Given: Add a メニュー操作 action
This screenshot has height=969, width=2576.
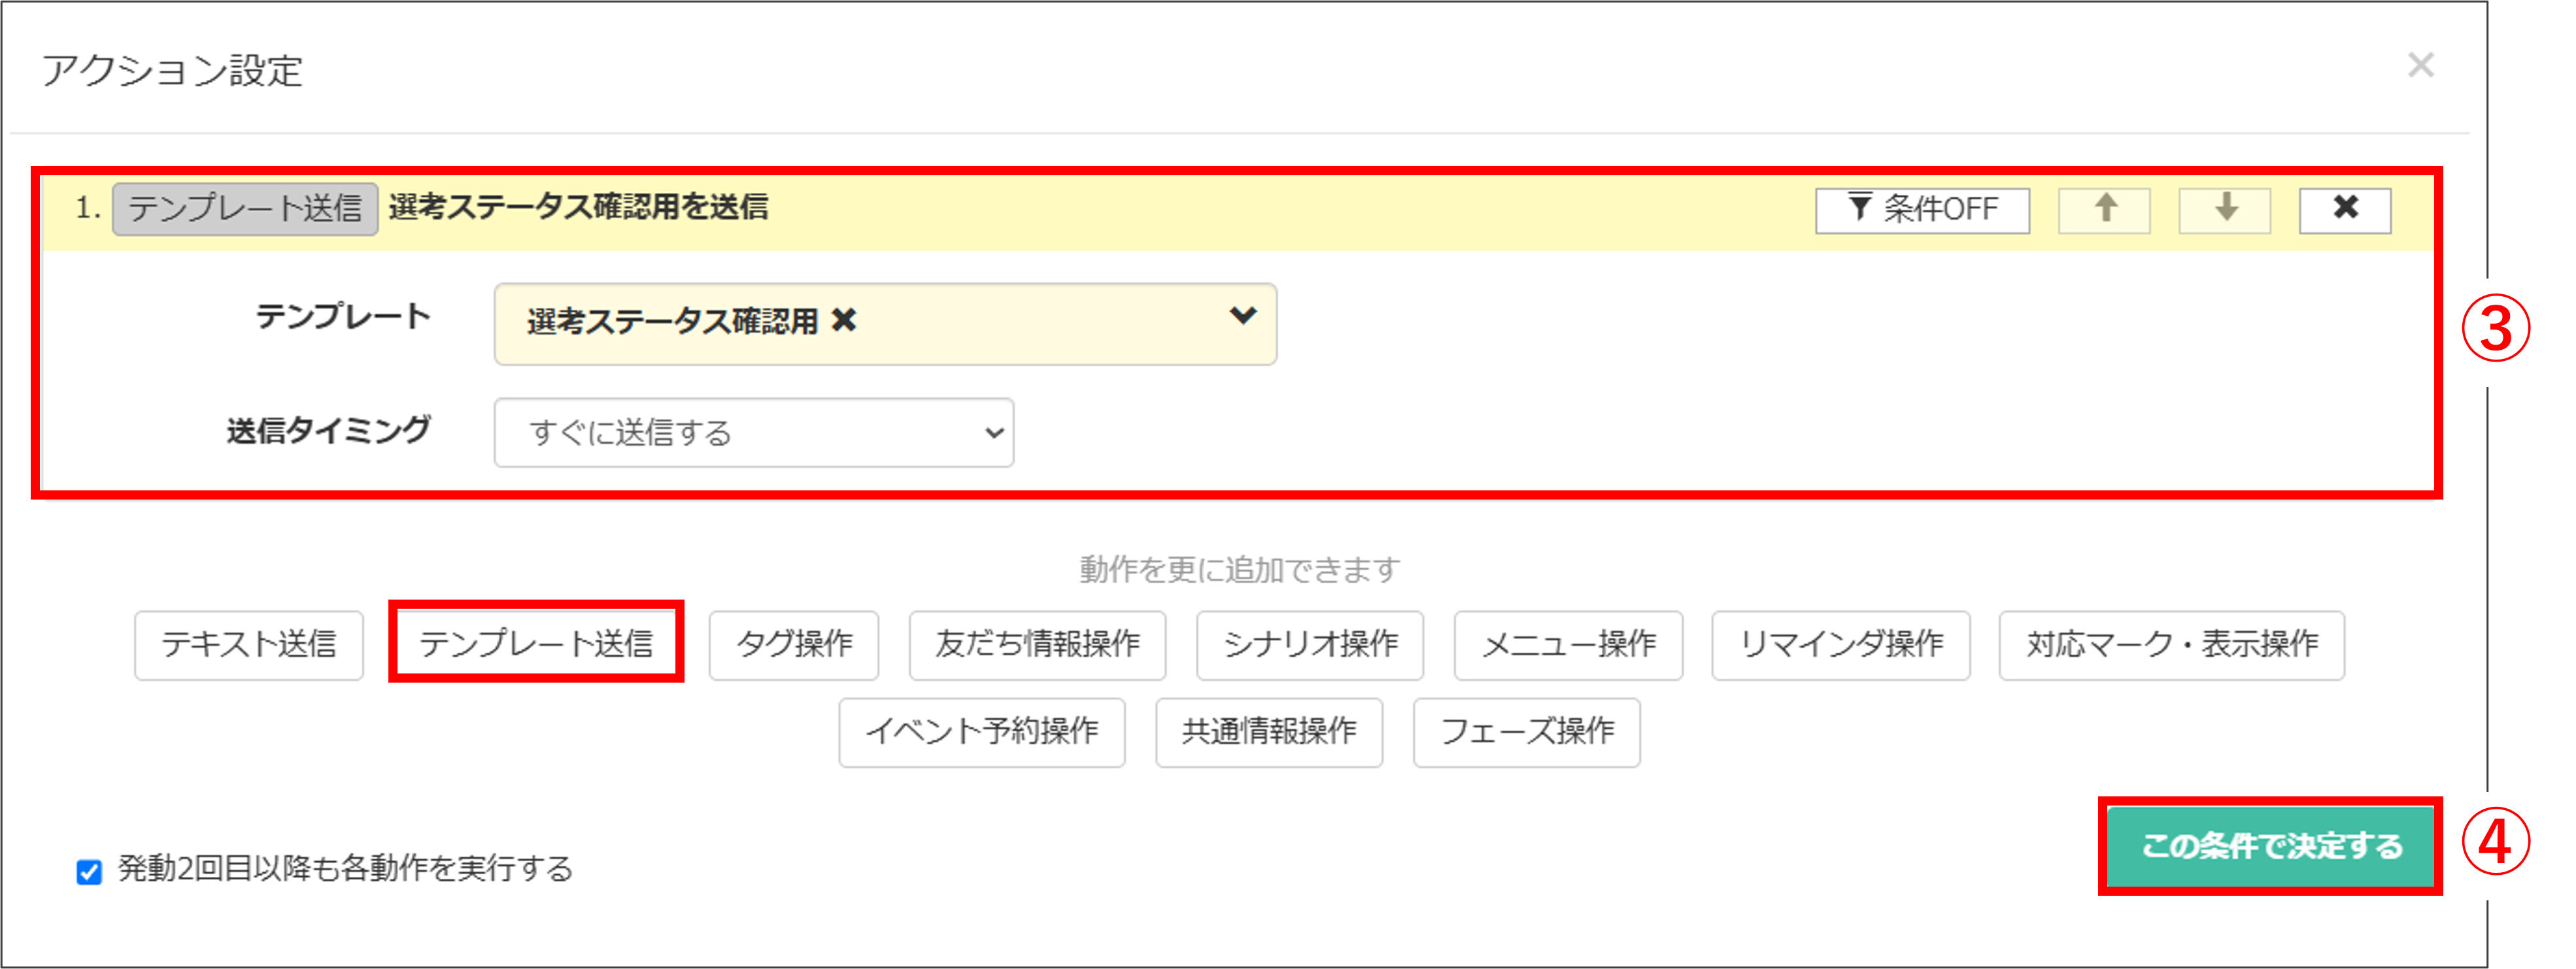Looking at the screenshot, I should tap(1568, 645).
